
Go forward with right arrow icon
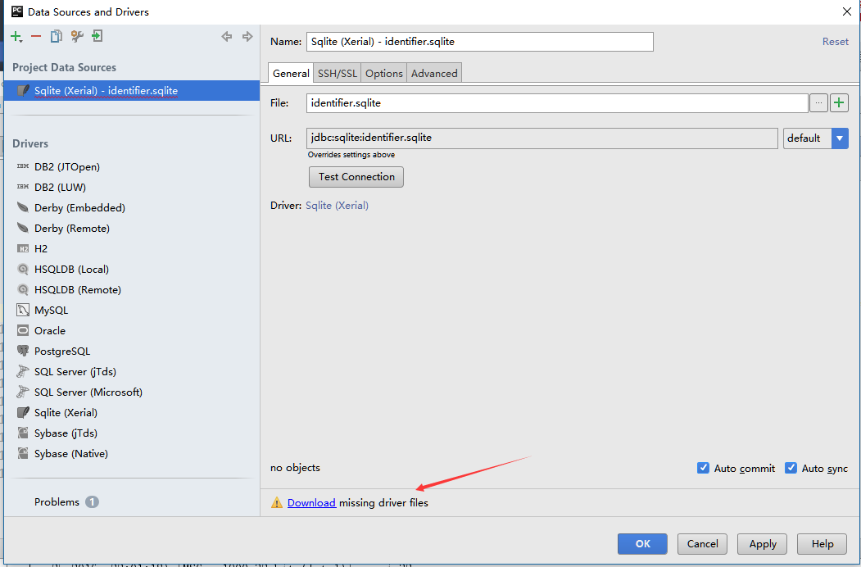pos(247,37)
